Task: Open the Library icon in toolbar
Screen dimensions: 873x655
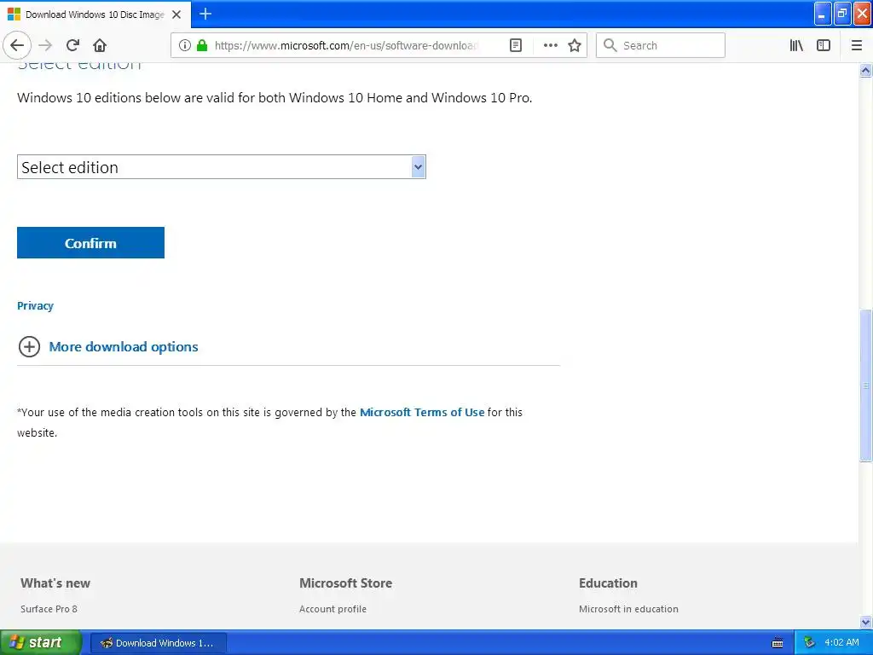Action: (796, 45)
